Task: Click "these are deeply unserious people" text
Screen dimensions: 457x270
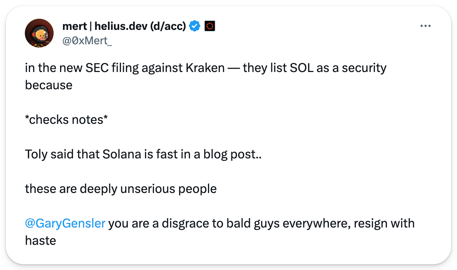Action: click(x=121, y=189)
